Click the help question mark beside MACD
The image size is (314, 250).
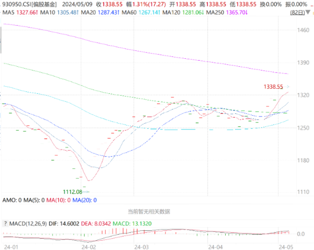(5, 223)
